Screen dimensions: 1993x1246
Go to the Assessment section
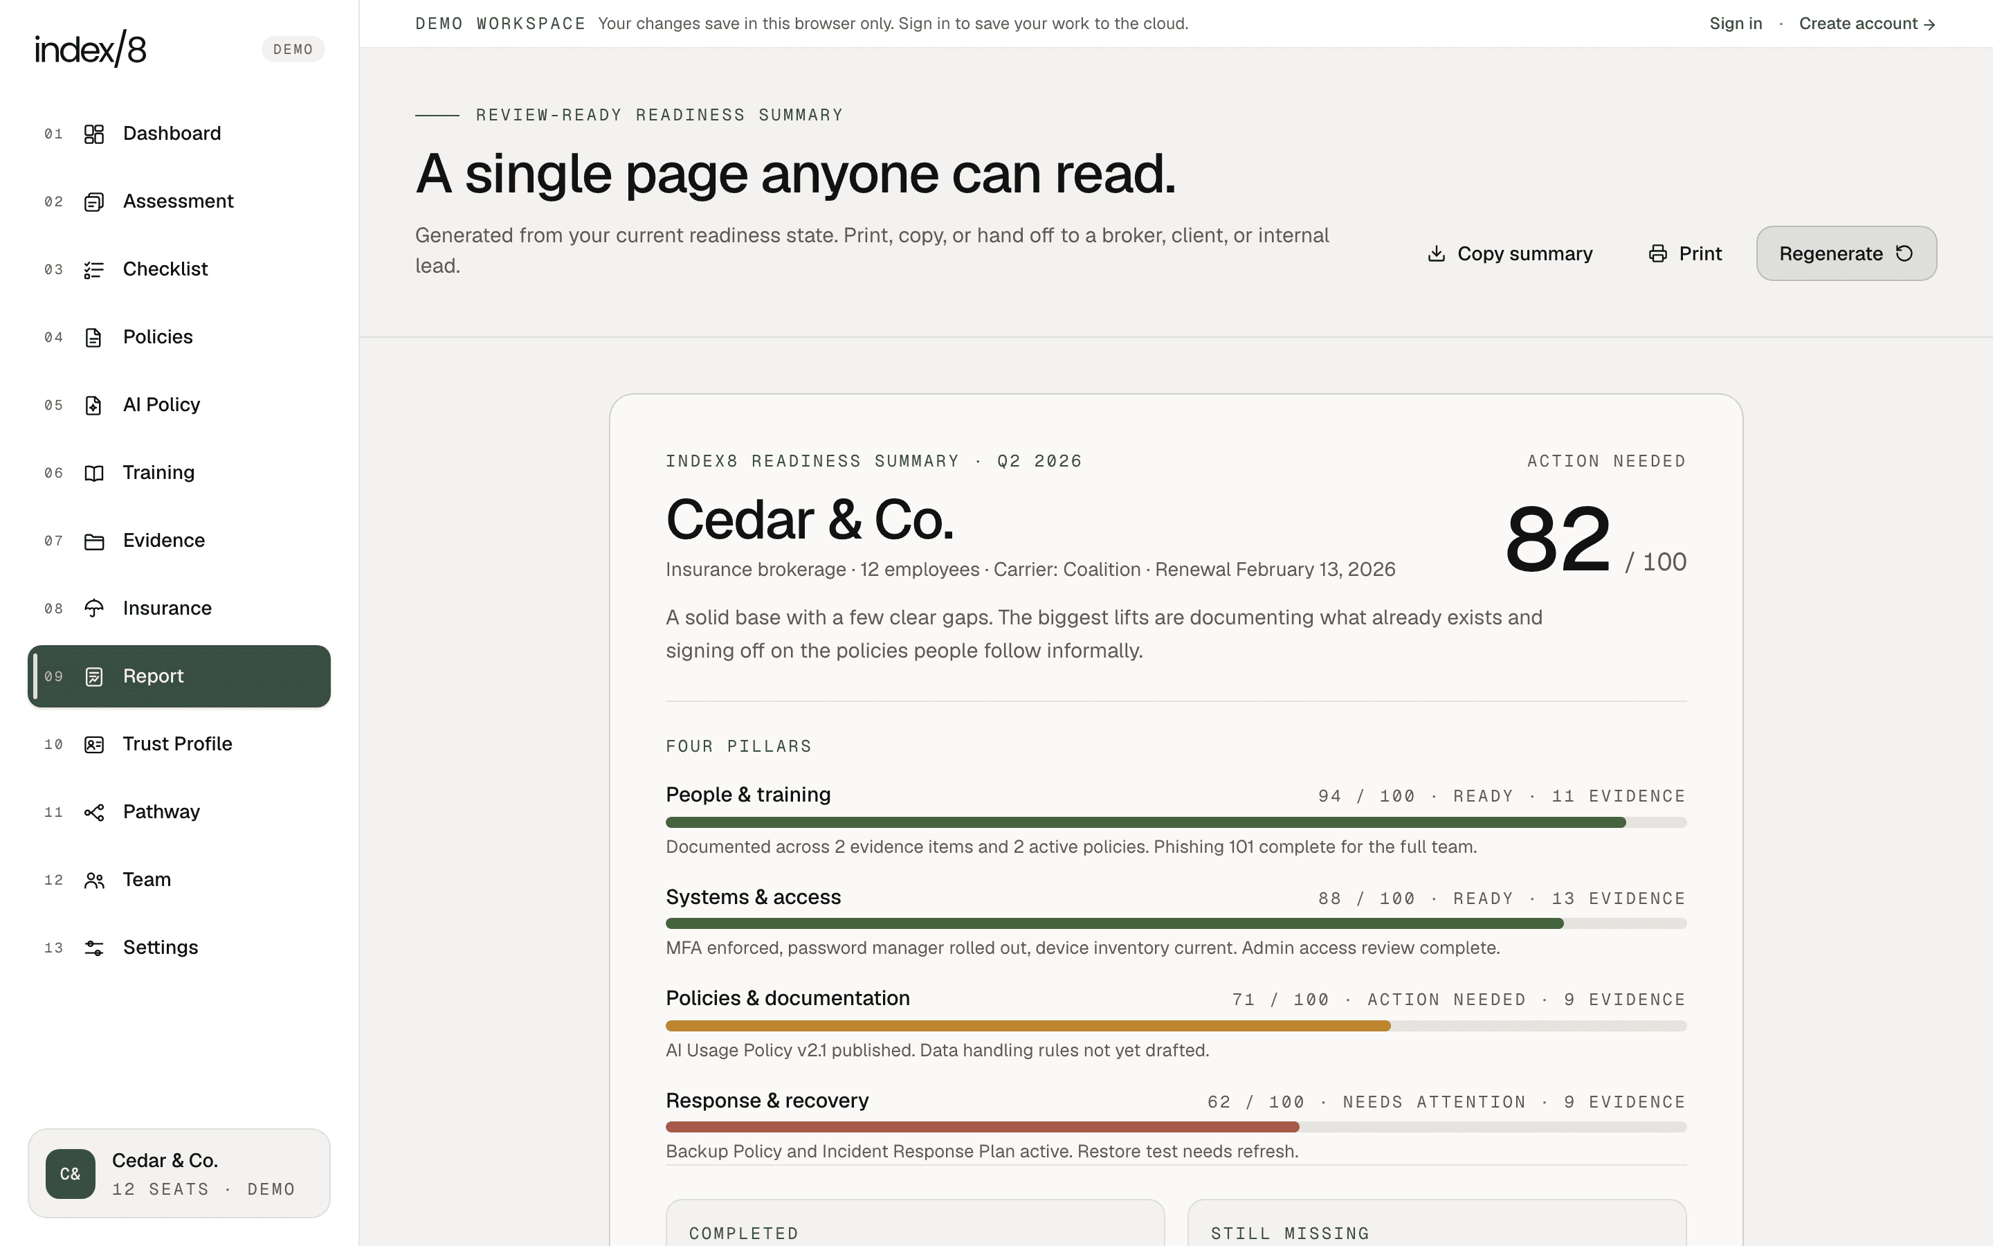point(179,202)
